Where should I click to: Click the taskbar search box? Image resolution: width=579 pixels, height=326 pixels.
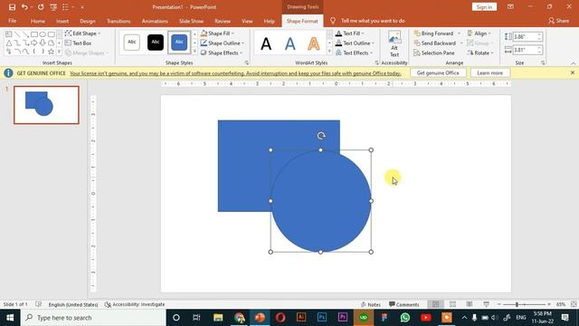(x=93, y=318)
